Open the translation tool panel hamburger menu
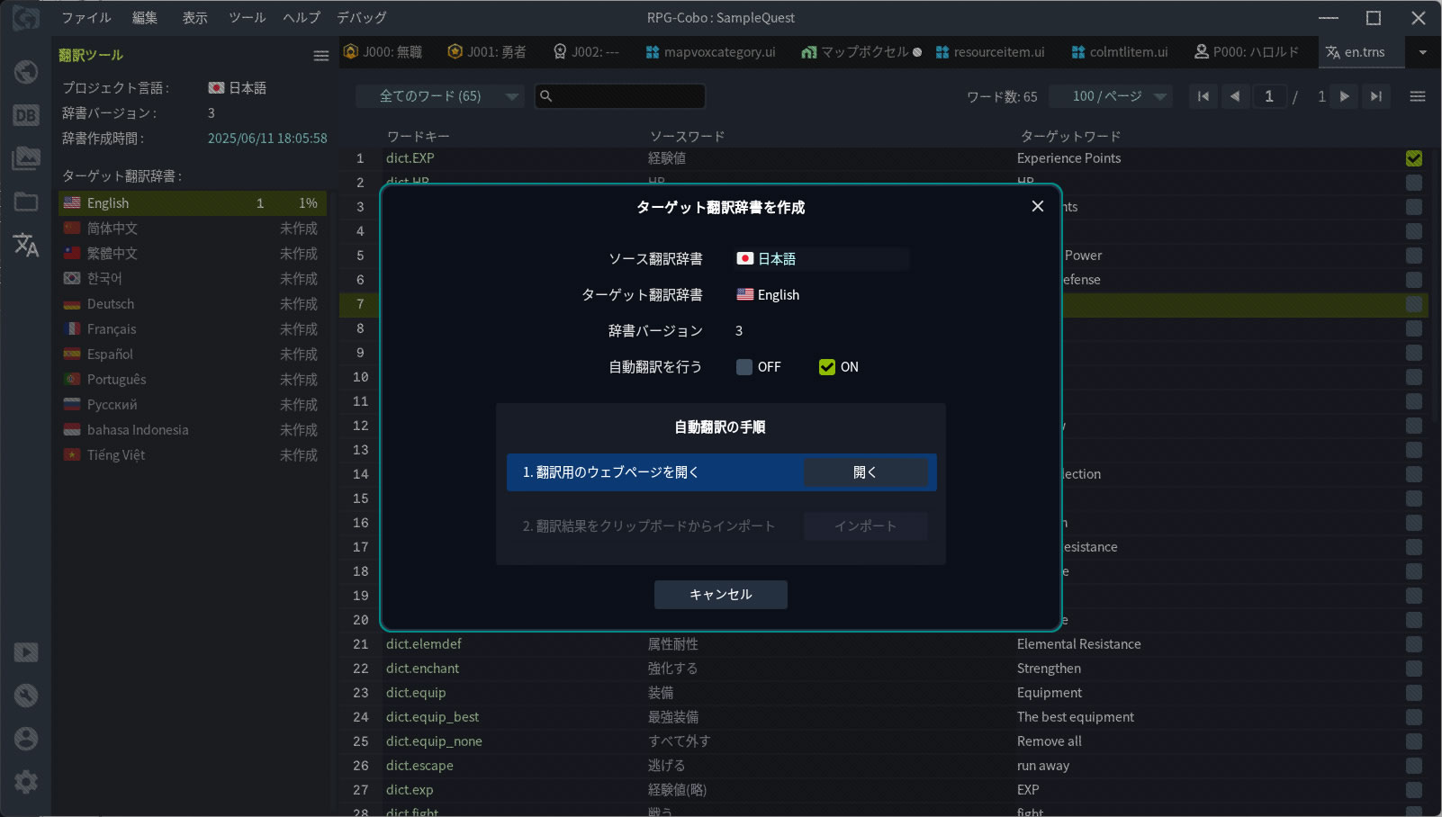 [320, 56]
